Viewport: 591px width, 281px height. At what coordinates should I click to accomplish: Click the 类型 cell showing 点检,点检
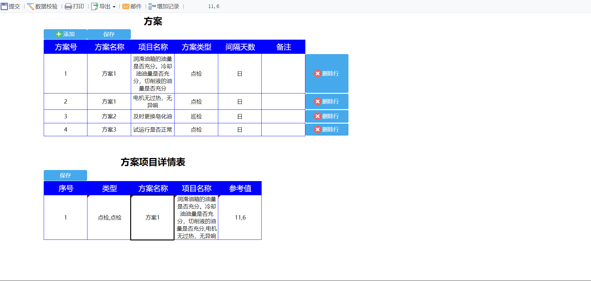109,217
